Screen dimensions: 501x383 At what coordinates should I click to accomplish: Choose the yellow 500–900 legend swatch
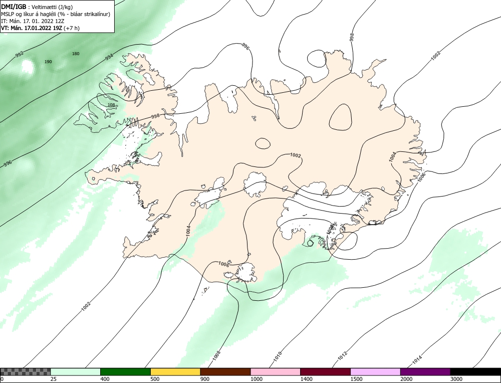175,372
